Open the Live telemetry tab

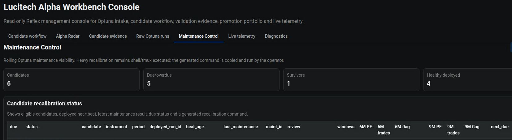[x=242, y=36]
